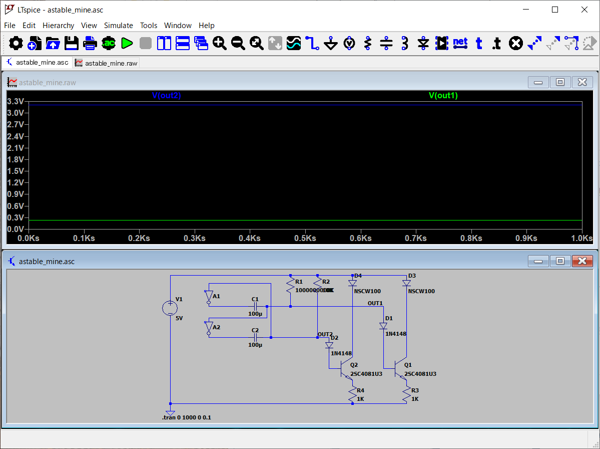Switch to the astable_mine.asc tab

pos(37,63)
